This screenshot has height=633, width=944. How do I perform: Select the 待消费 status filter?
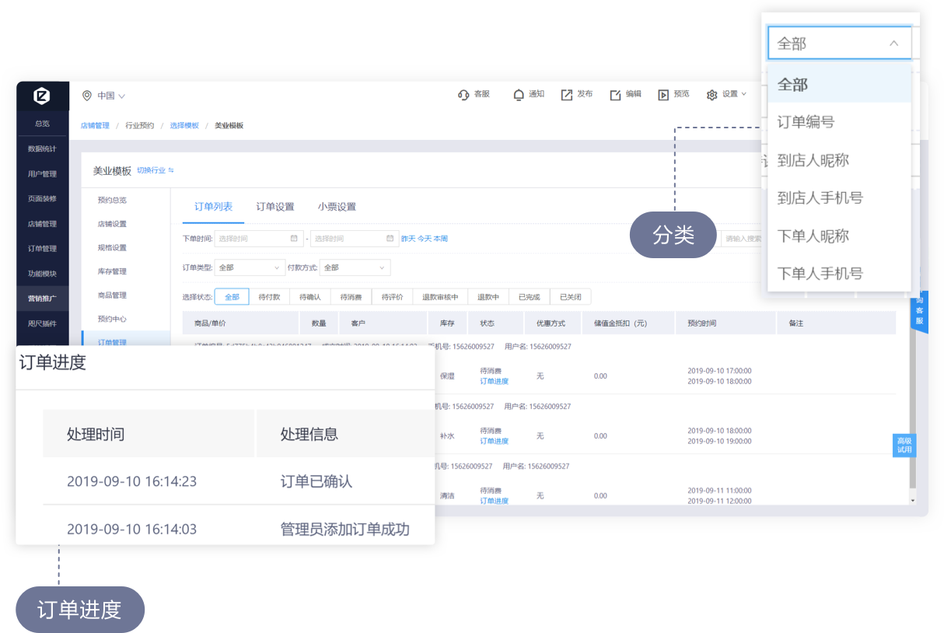coord(351,297)
